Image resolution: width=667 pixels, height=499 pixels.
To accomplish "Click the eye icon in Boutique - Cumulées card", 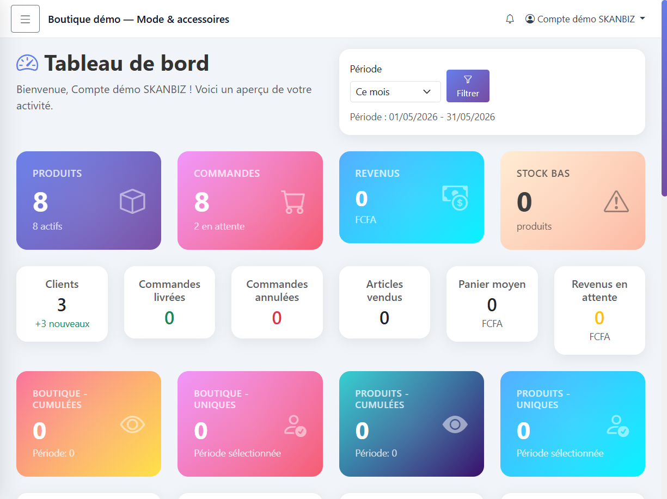I will pos(132,424).
